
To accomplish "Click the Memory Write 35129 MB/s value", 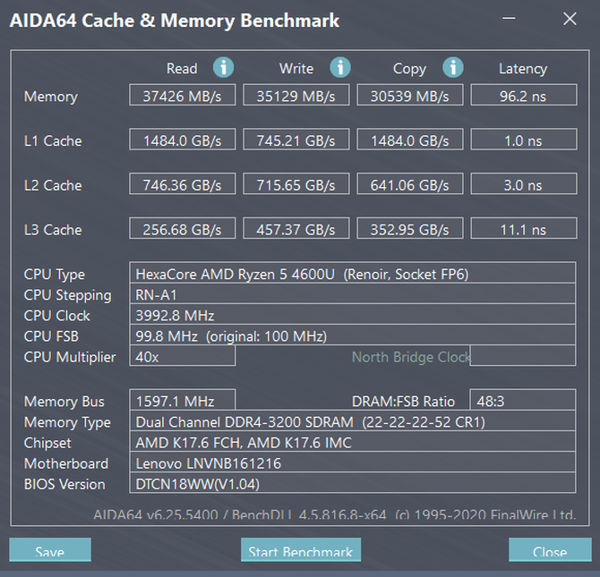I will coord(296,96).
